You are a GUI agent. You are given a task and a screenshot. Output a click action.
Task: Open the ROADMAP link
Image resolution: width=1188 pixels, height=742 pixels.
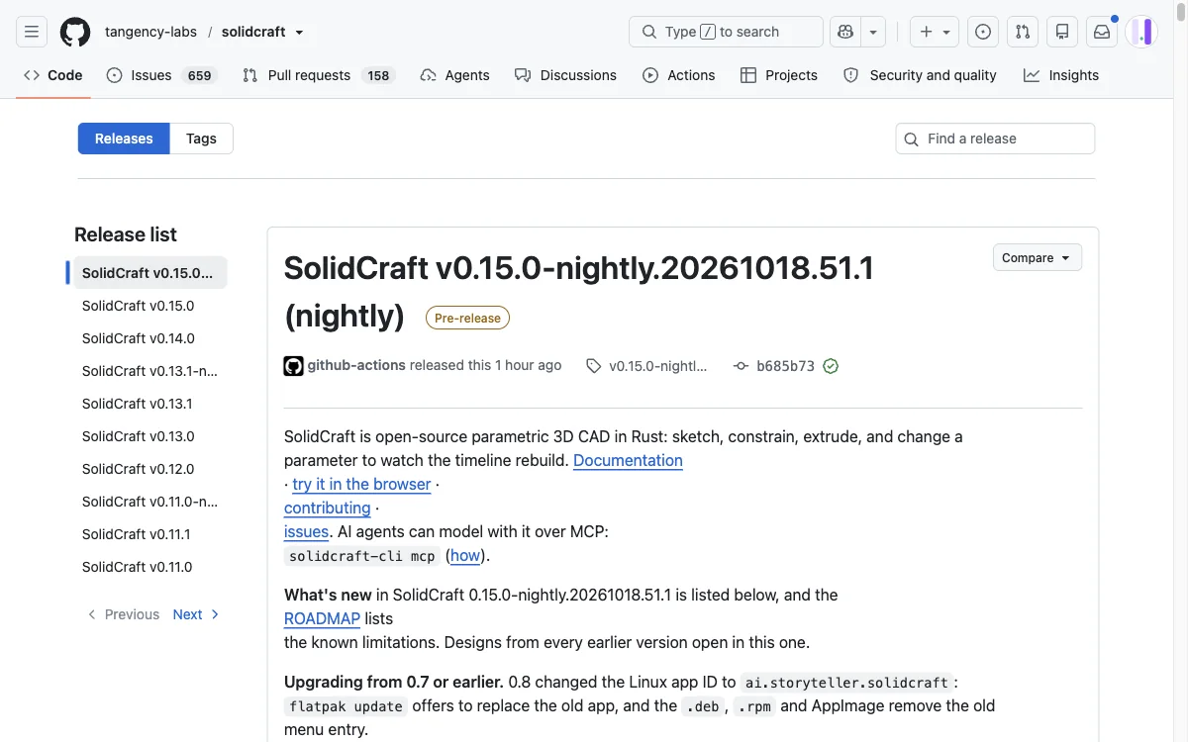pyautogui.click(x=322, y=618)
